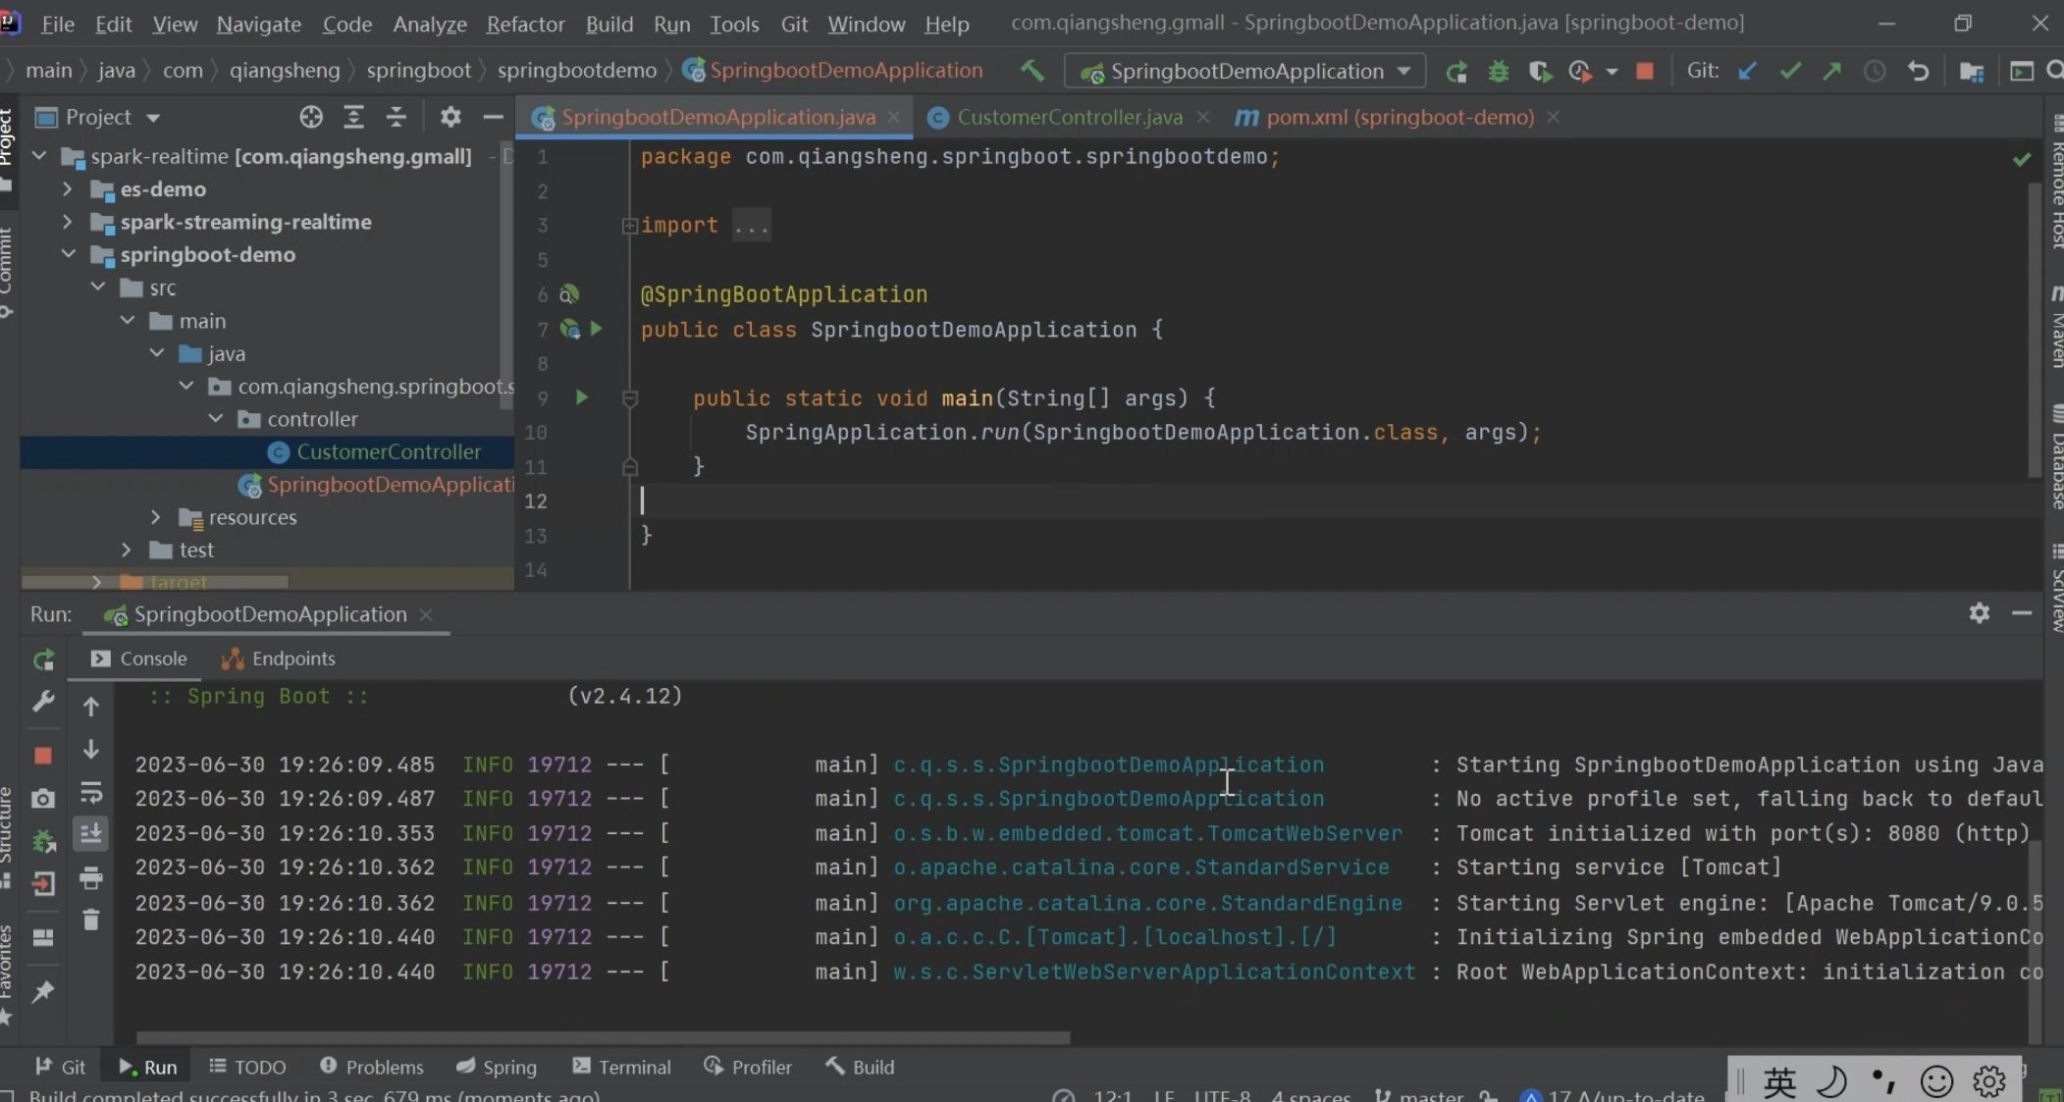The height and width of the screenshot is (1102, 2064).
Task: Toggle scroll to end of console
Action: tap(90, 833)
